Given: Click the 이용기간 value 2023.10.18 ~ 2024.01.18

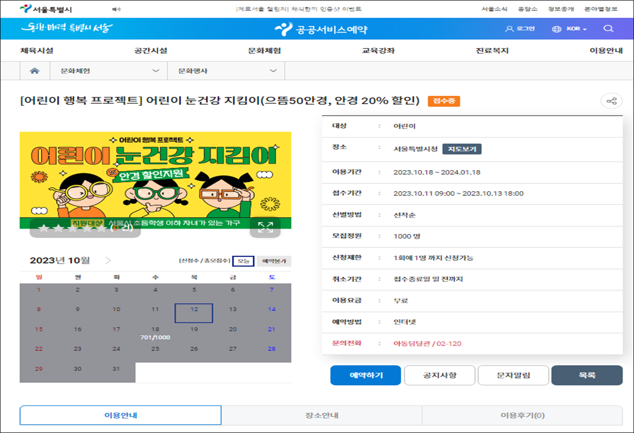Looking at the screenshot, I should (x=437, y=172).
